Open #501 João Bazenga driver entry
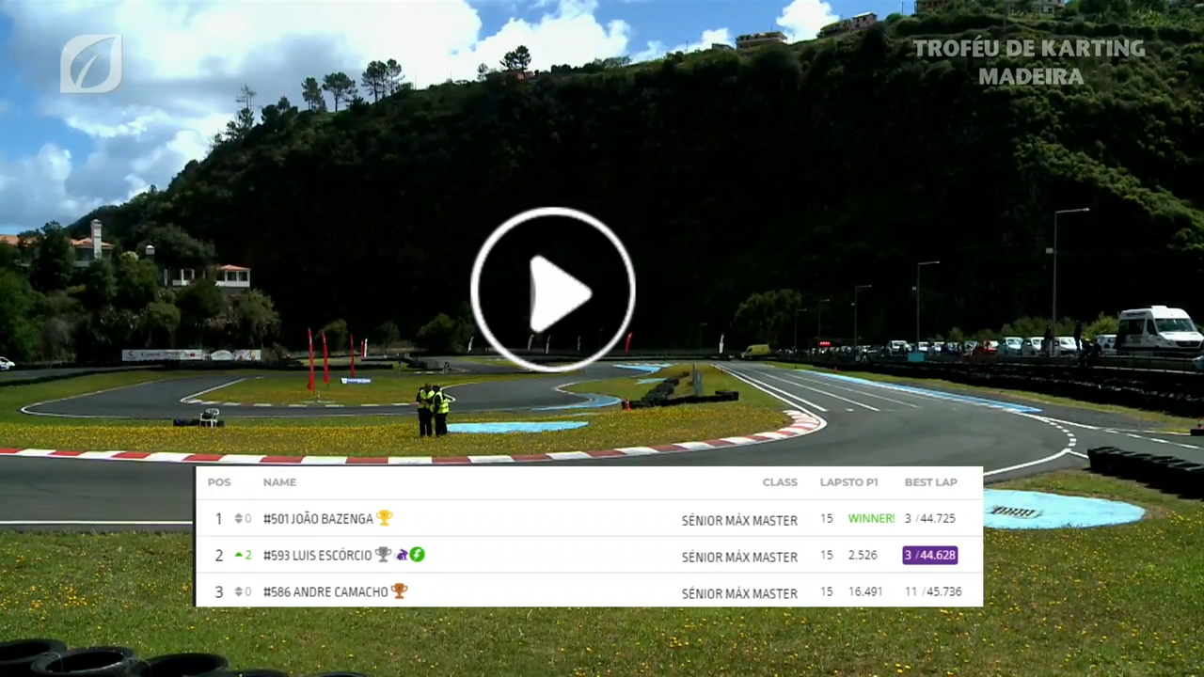Viewport: 1204px width, 677px height. click(x=318, y=519)
